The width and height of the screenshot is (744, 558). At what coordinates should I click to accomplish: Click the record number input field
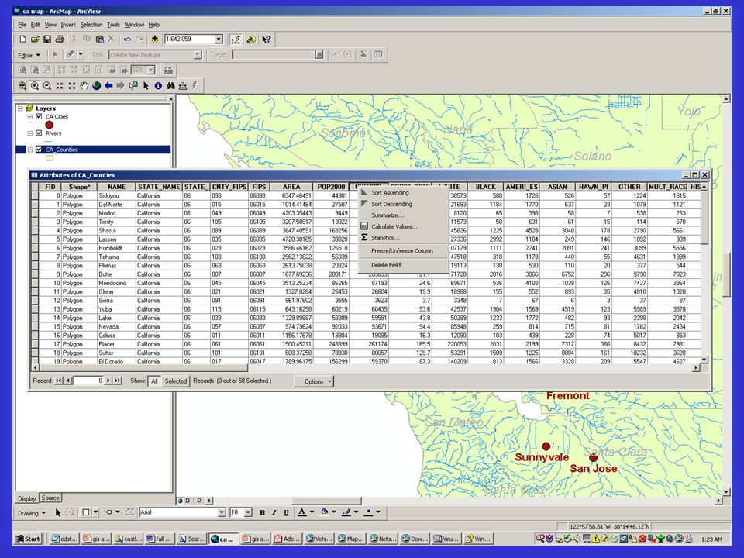point(88,381)
